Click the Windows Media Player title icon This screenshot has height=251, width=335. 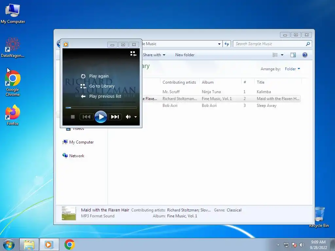pyautogui.click(x=65, y=44)
